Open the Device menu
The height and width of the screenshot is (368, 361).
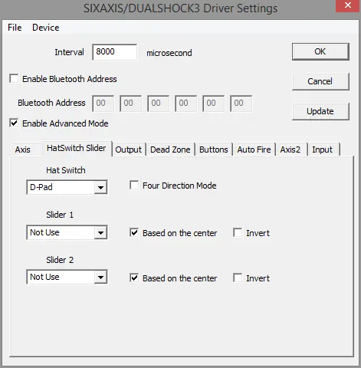[46, 28]
